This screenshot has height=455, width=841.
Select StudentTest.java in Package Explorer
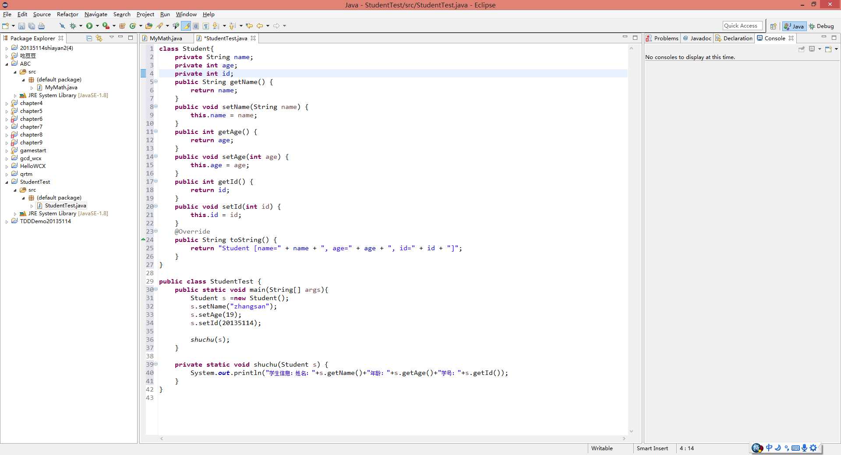[65, 206]
